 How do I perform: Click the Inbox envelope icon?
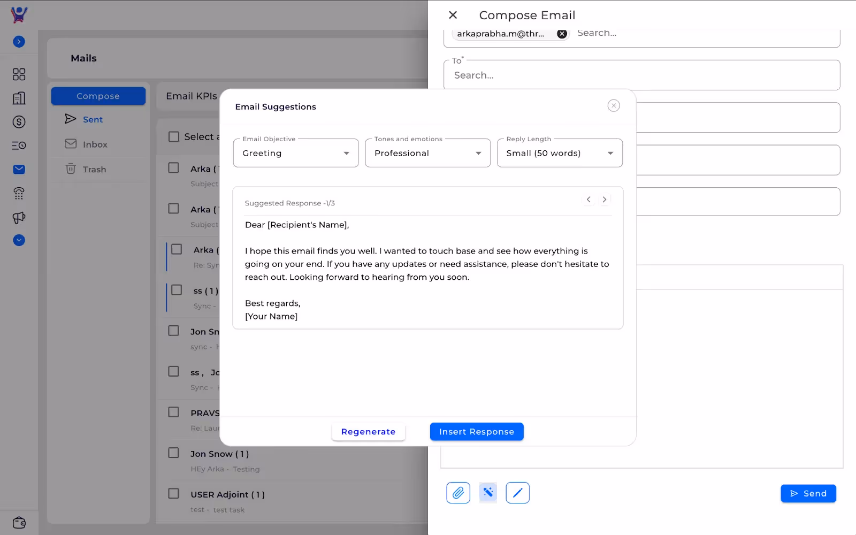pyautogui.click(x=71, y=144)
